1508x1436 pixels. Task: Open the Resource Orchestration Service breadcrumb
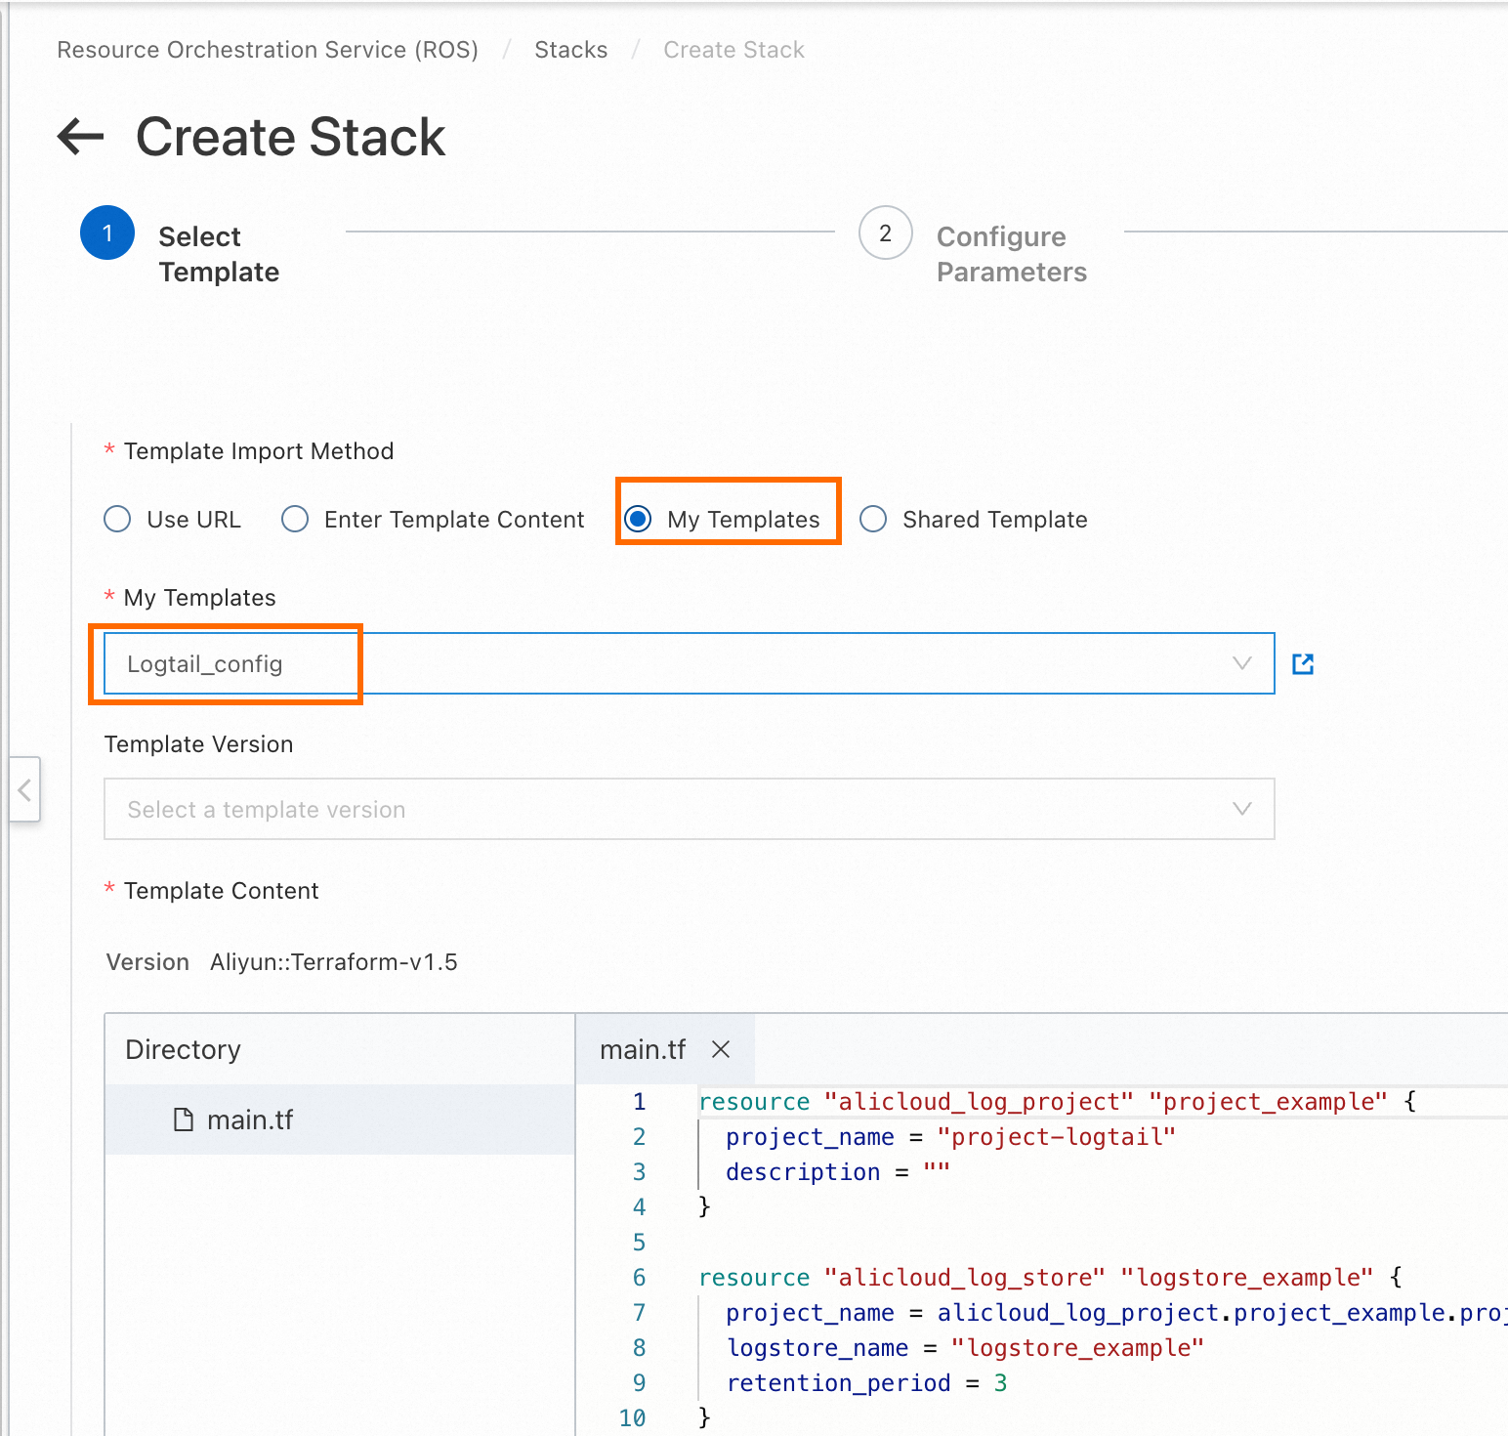[x=268, y=50]
